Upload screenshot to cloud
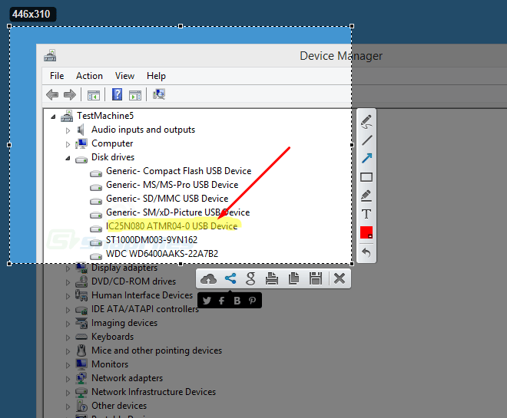Screen dimensions: 507x418 pos(208,278)
